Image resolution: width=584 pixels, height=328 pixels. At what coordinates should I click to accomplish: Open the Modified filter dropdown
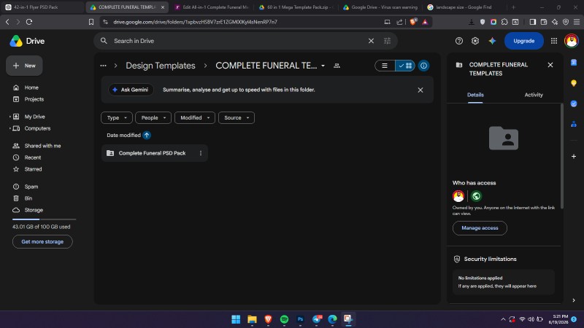point(194,118)
